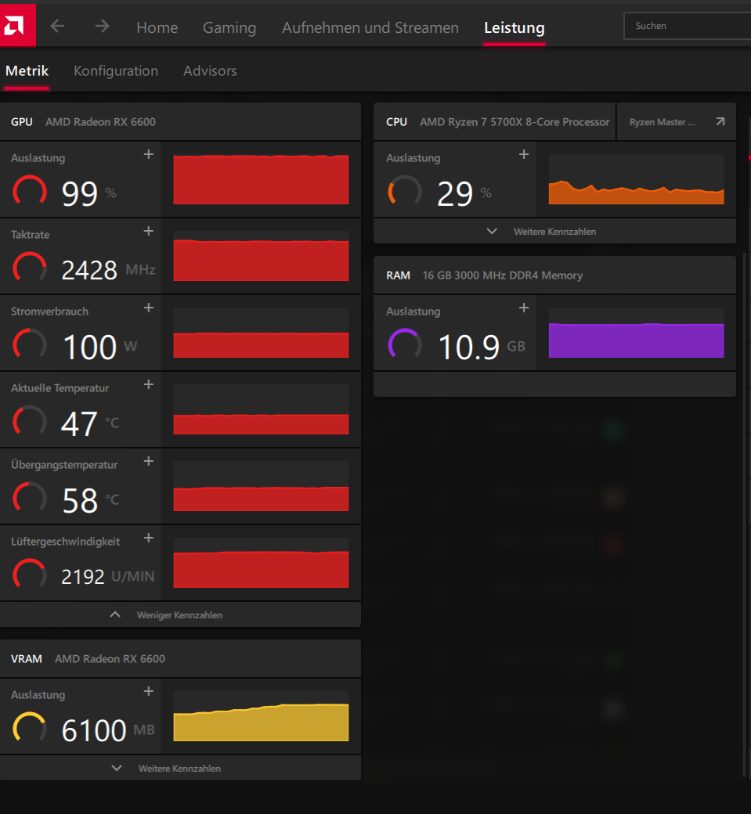Add RAM Auslastung metric with the plus icon
The width and height of the screenshot is (751, 814).
(x=523, y=308)
